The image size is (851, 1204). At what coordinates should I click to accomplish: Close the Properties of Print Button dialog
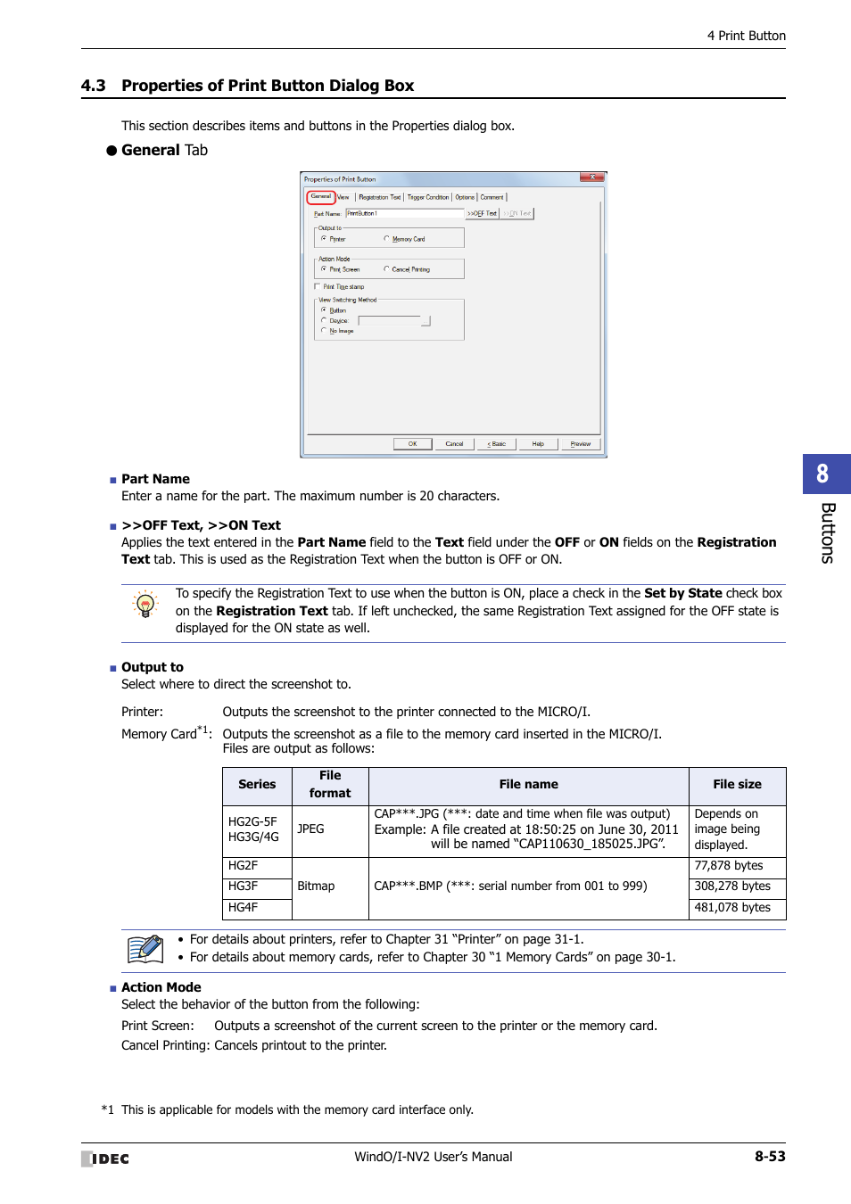point(591,177)
